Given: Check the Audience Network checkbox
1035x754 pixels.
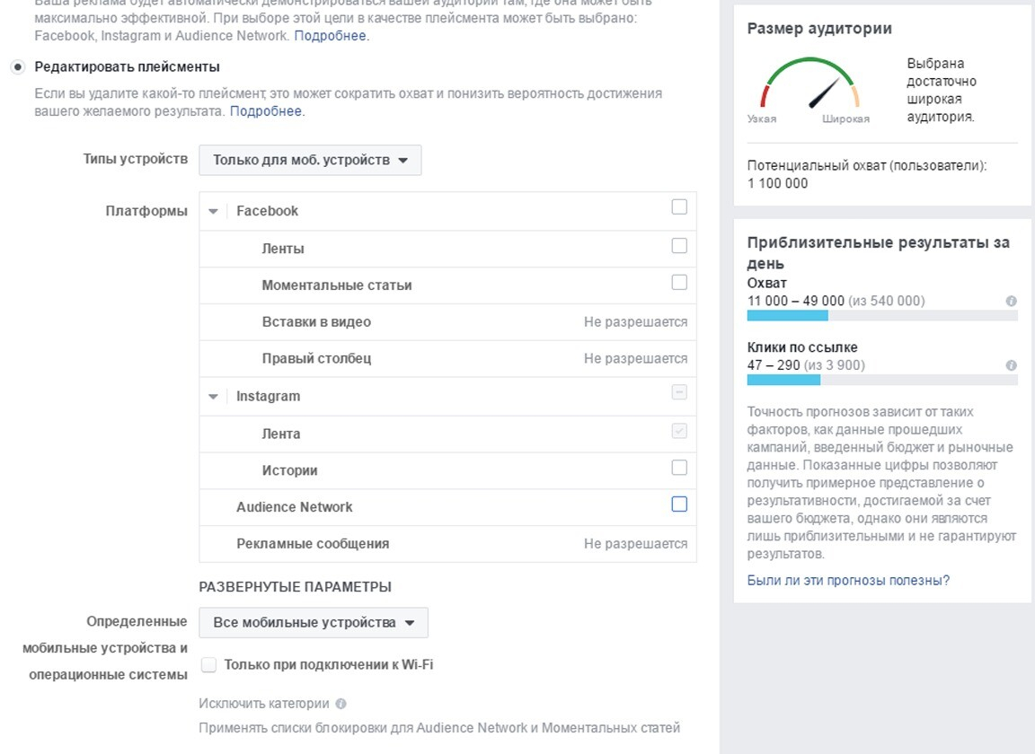Looking at the screenshot, I should tap(679, 504).
